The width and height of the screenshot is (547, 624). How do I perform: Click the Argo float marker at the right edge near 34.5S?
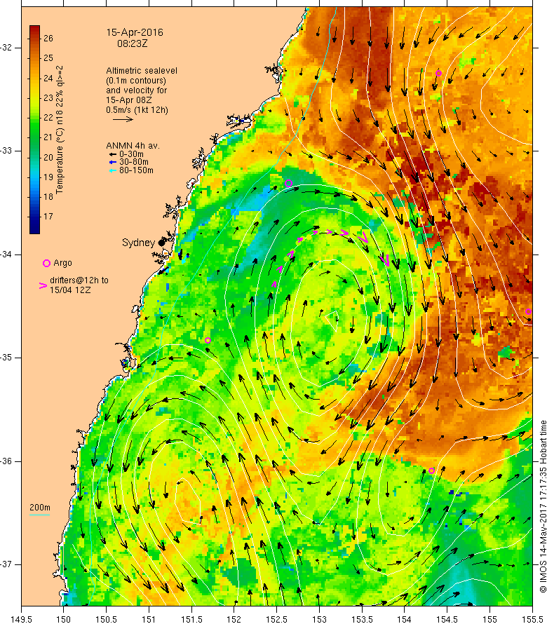coord(528,311)
